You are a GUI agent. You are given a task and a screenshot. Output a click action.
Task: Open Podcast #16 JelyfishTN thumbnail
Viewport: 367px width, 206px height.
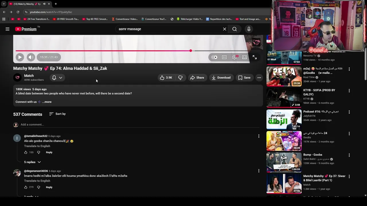click(x=284, y=119)
